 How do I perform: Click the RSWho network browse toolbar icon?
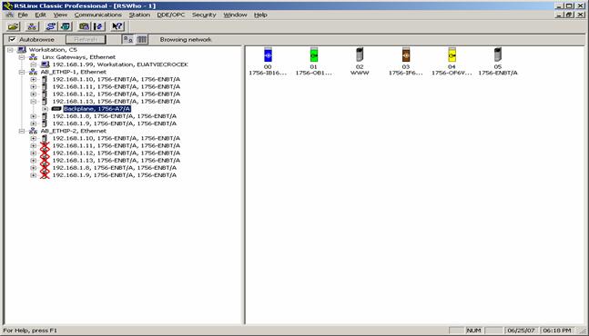(x=32, y=26)
